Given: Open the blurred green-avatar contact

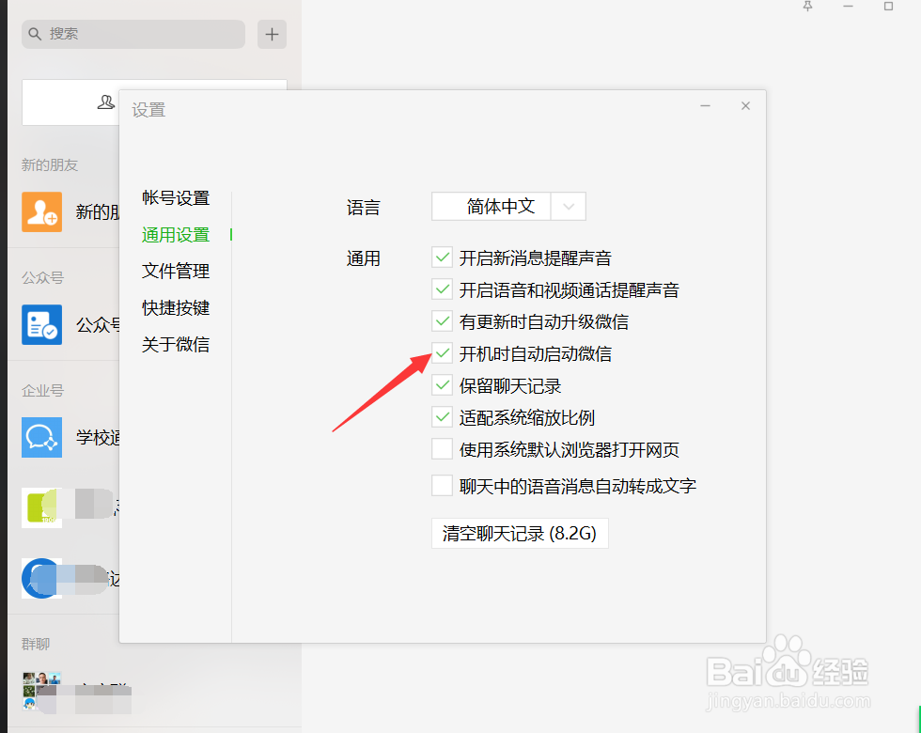Looking at the screenshot, I should (x=41, y=508).
